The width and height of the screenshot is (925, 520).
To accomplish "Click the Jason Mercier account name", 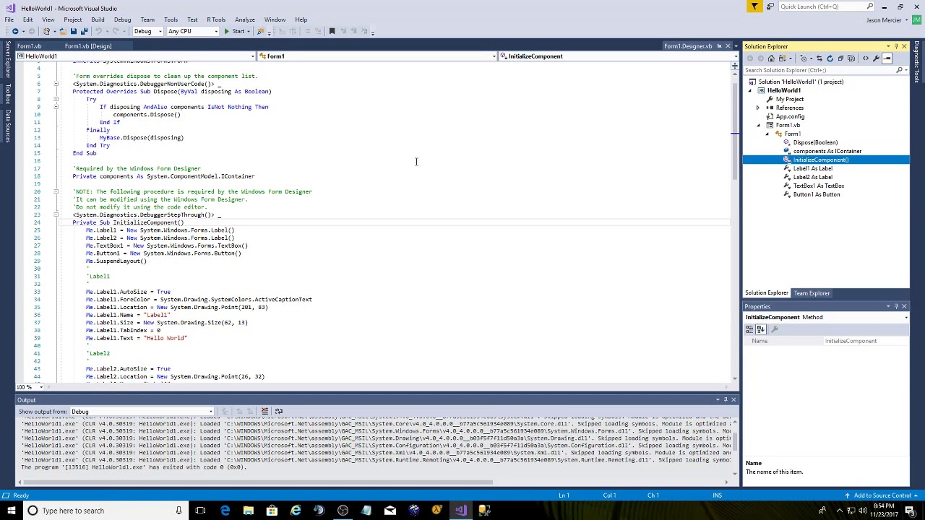I will pos(883,20).
